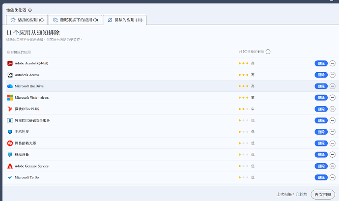339x201 pixels.
Task: Click the Microsoft OneDrive cloud icon
Action: click(10, 86)
